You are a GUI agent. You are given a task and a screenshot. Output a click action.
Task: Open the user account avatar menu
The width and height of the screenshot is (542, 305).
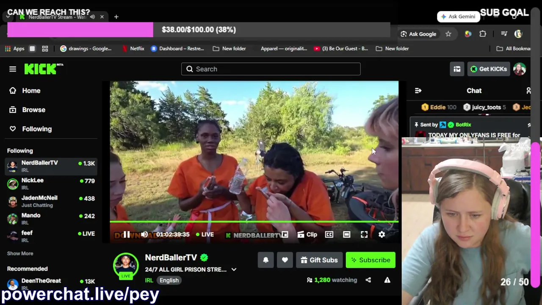pyautogui.click(x=520, y=69)
